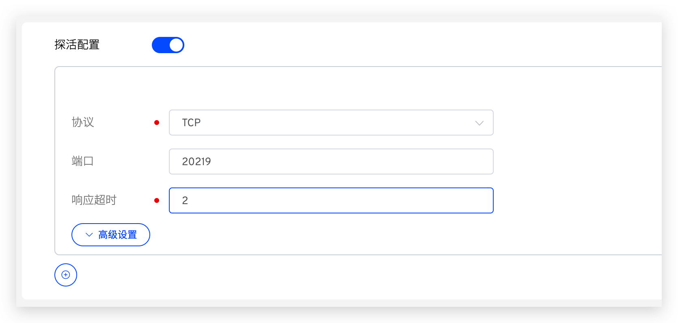The image size is (678, 323).
Task: Click the 端口 field label
Action: click(x=83, y=161)
